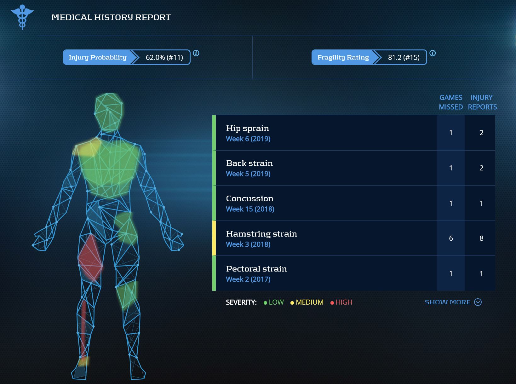Click info icon beside Fragility Rating
Image resolution: width=516 pixels, height=384 pixels.
(433, 53)
